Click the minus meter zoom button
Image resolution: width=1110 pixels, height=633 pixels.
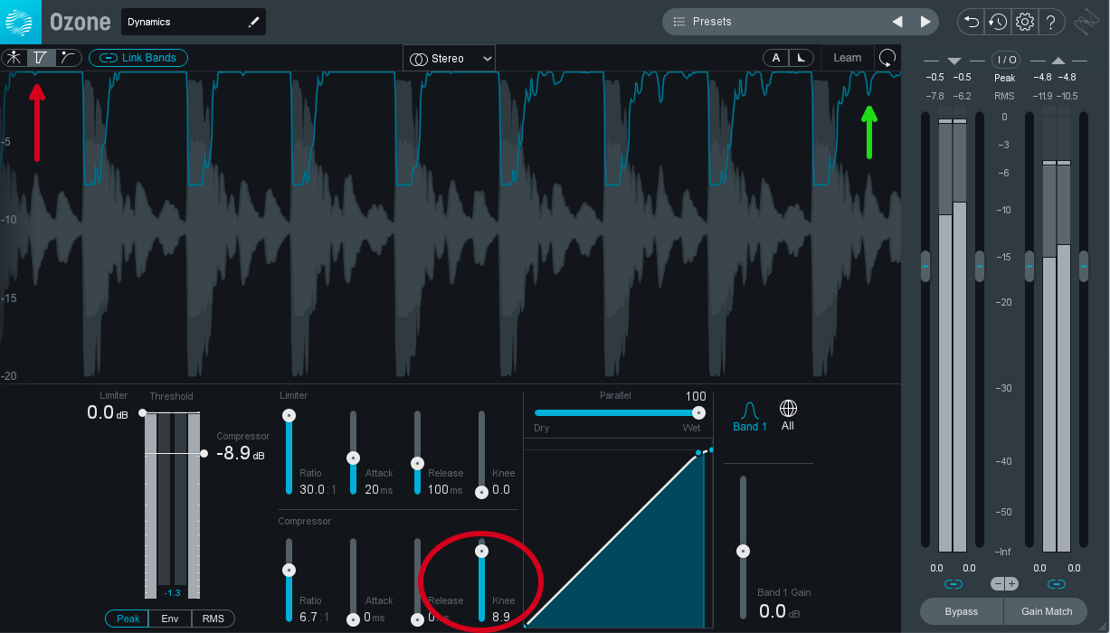[x=998, y=584]
